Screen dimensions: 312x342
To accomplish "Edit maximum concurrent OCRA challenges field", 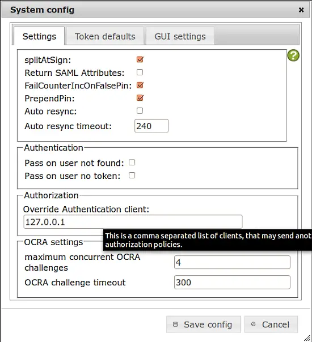I will 232,262.
